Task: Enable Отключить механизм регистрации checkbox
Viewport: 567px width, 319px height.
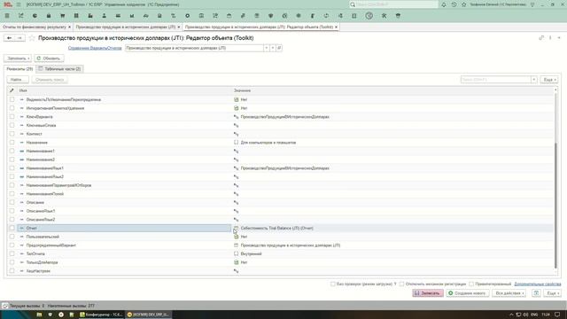Action: coord(401,284)
